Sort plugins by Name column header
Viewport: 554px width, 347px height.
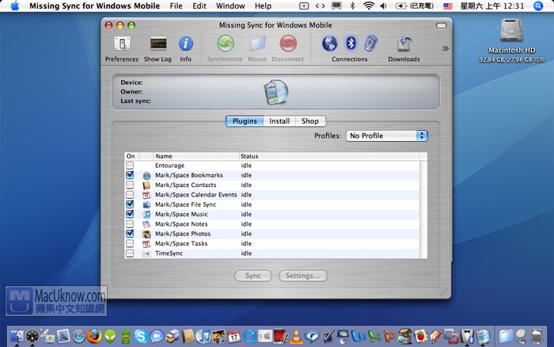(x=196, y=156)
